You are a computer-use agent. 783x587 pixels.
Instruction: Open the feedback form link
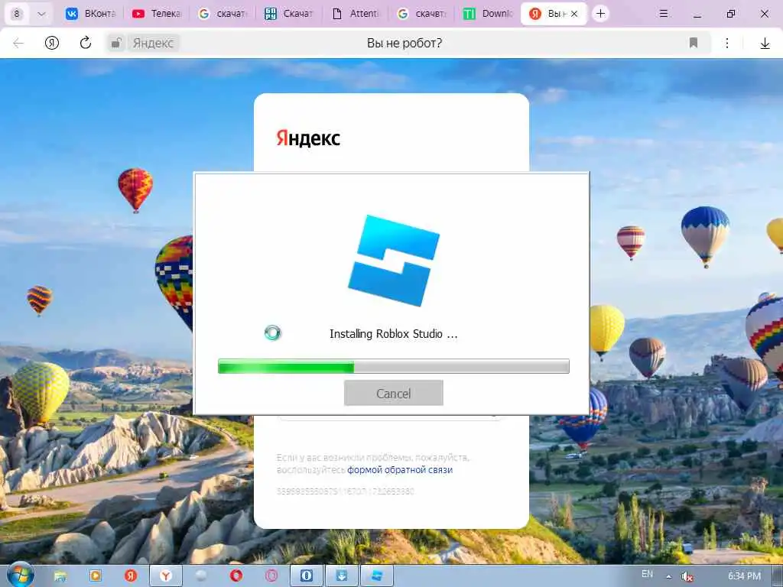400,470
